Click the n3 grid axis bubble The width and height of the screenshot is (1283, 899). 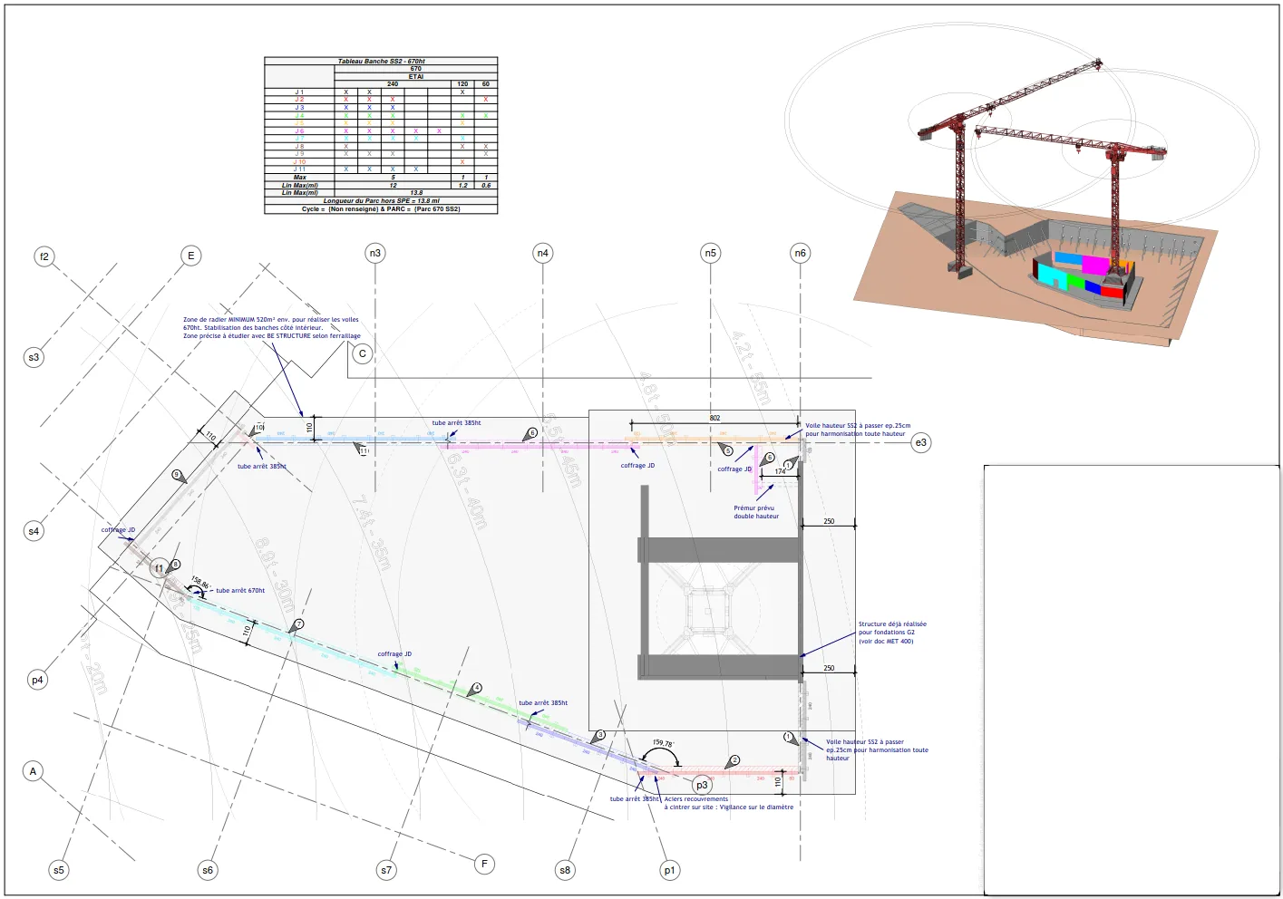375,253
